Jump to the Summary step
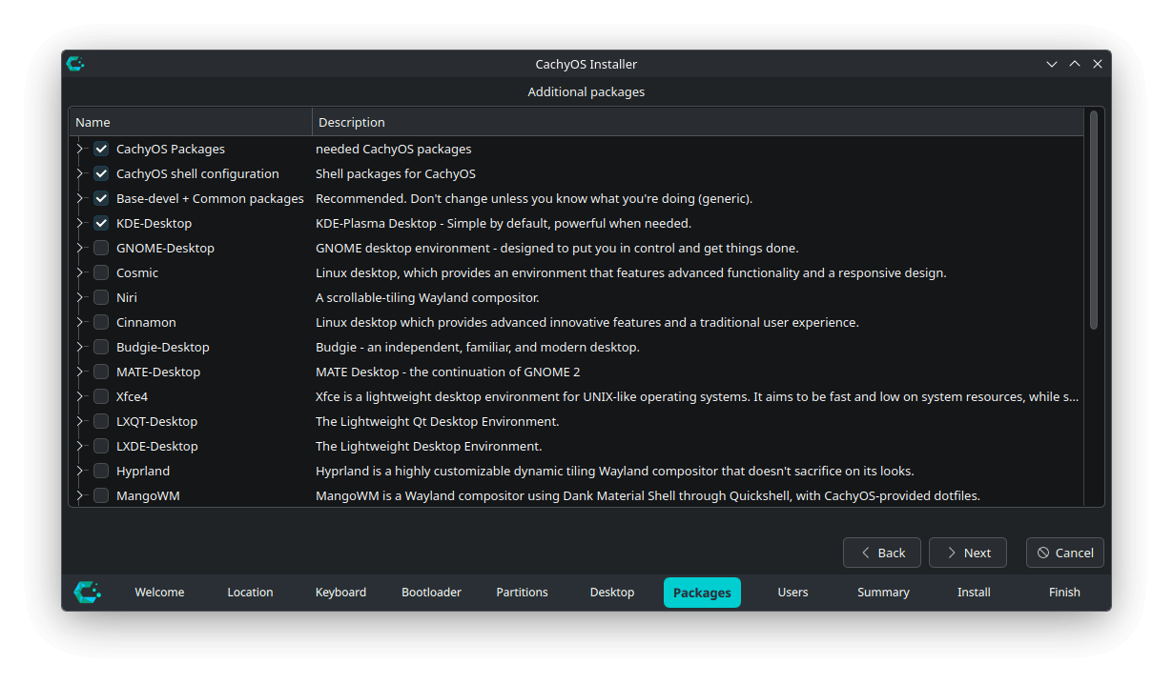The height and width of the screenshot is (684, 1173). pyautogui.click(x=883, y=593)
